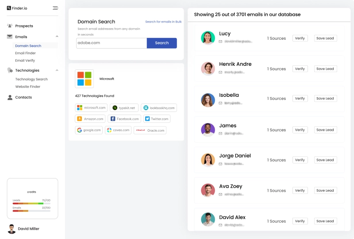Click the mail icon under Ava Zoey
This screenshot has width=354, height=239.
point(220,194)
